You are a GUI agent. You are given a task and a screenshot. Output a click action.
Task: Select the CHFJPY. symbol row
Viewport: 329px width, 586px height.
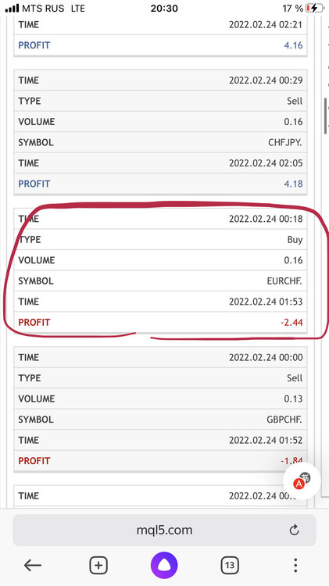coord(160,142)
